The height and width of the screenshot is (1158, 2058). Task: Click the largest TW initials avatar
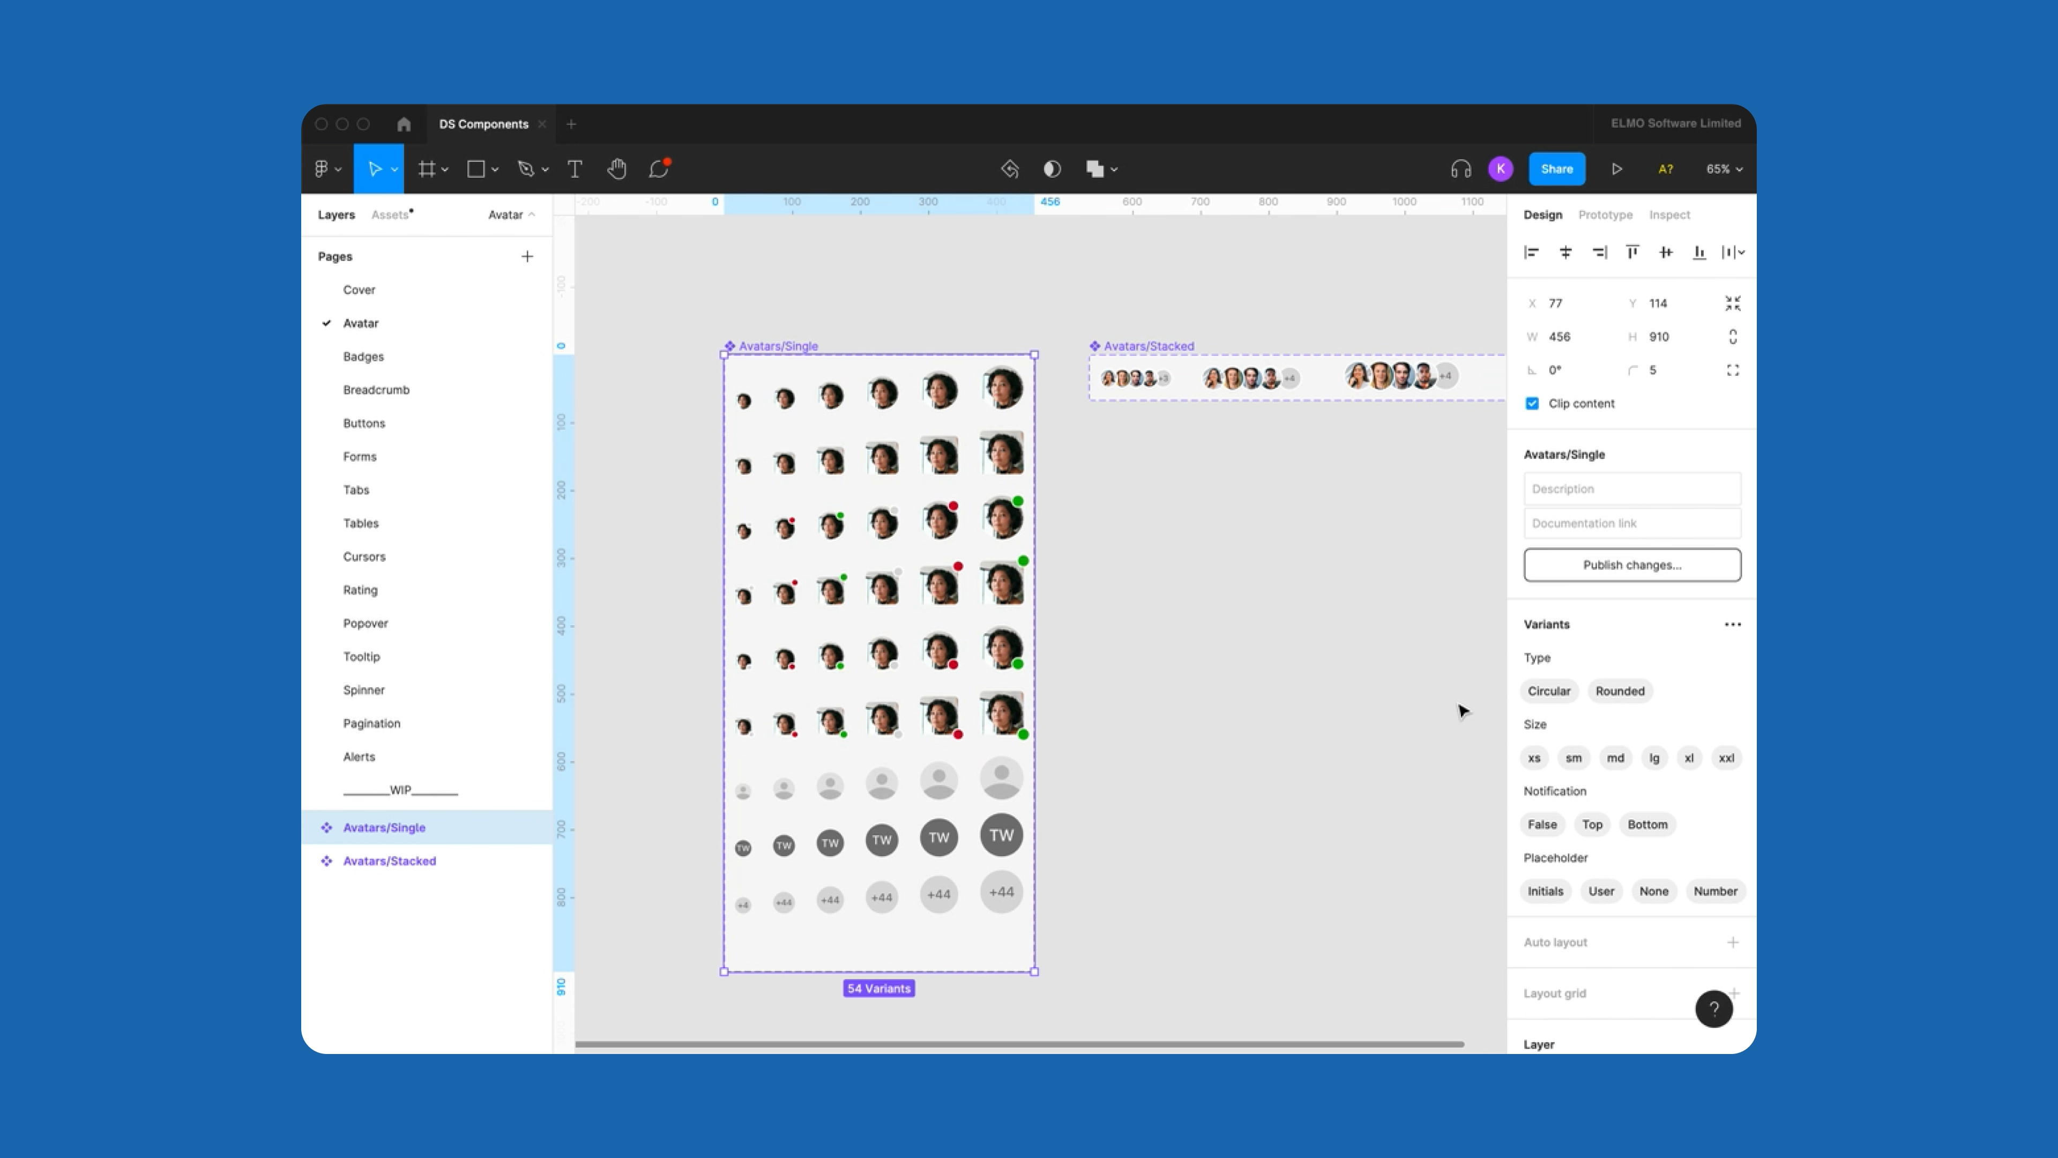(1001, 834)
